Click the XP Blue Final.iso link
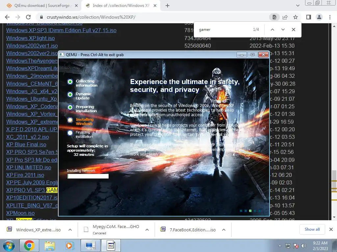 click(x=26, y=144)
